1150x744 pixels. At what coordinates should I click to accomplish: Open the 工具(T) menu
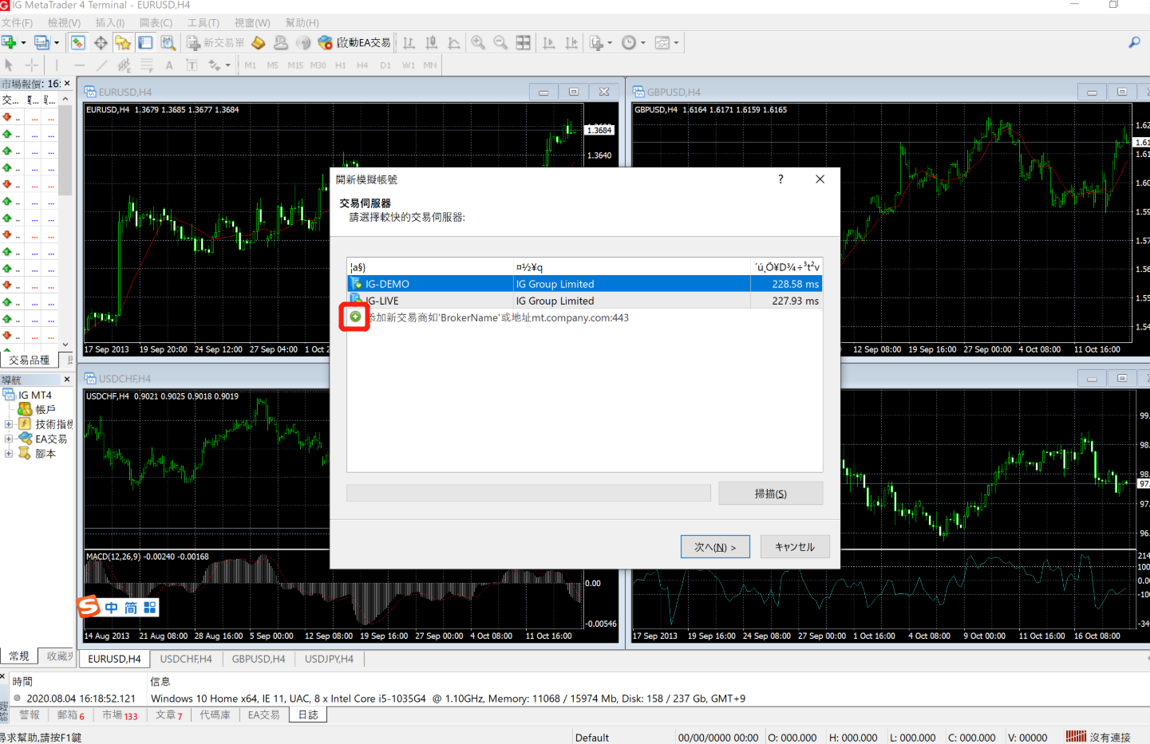click(x=203, y=22)
